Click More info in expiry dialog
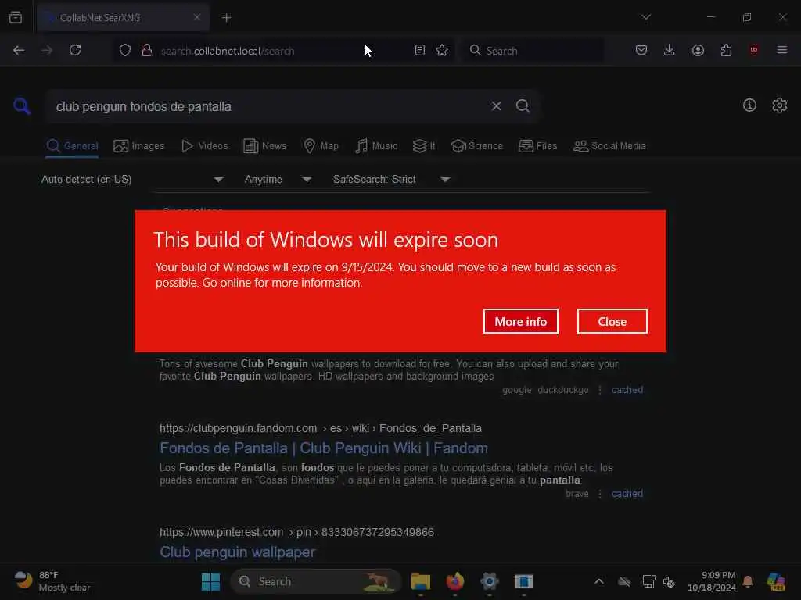The width and height of the screenshot is (801, 600). coord(520,321)
